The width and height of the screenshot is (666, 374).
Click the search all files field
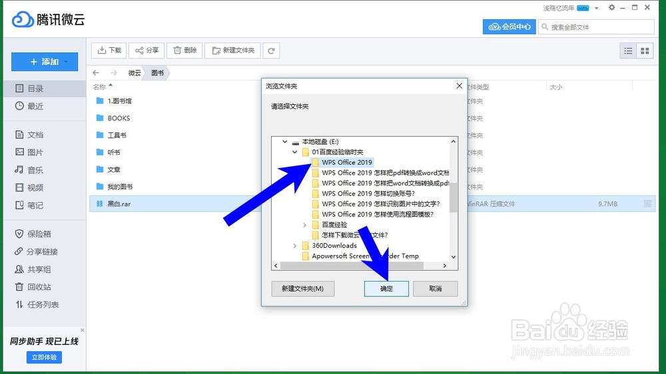point(596,27)
